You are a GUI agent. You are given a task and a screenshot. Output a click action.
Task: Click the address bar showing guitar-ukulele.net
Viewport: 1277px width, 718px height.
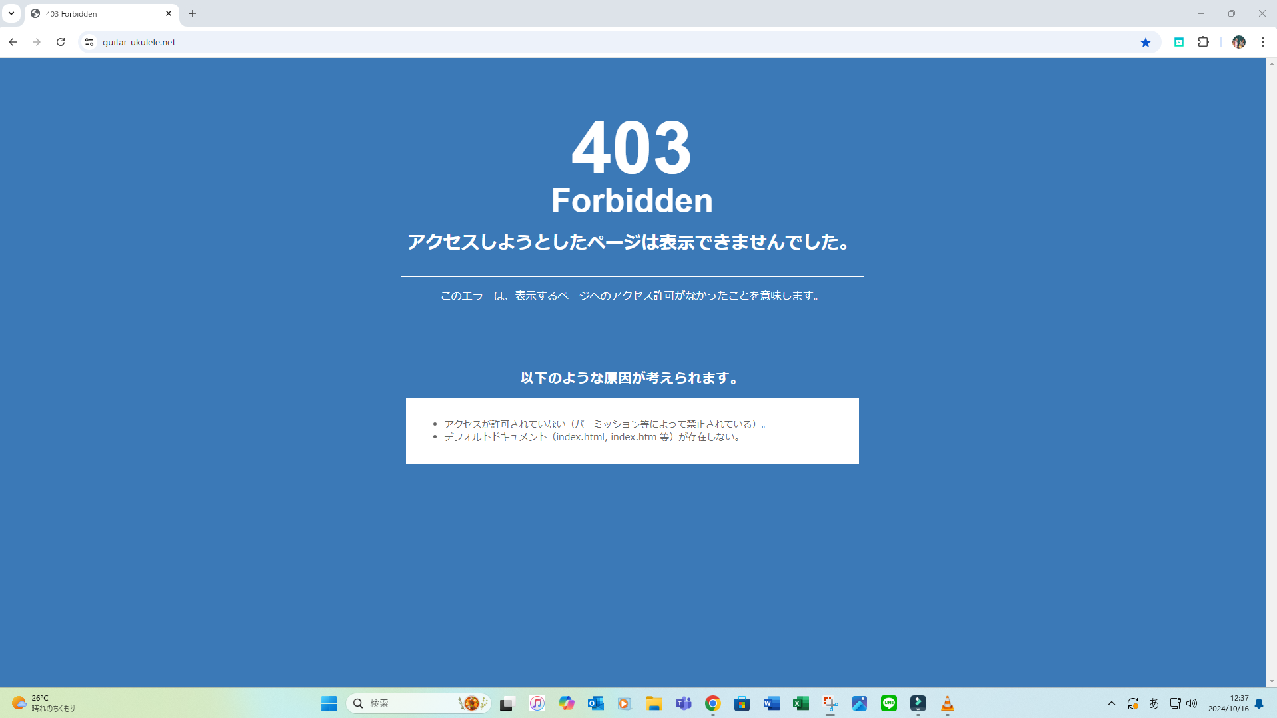tap(600, 42)
